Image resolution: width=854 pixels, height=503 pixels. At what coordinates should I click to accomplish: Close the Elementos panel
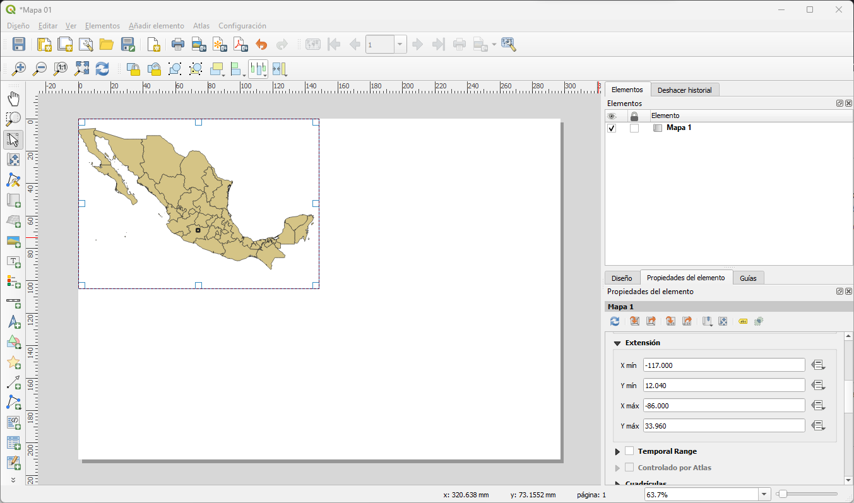coord(849,103)
